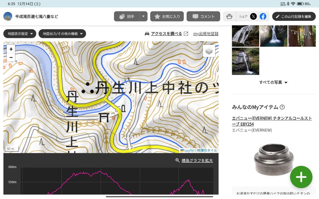The height and width of the screenshot is (199, 319).
Task: Share on X (Twitter) icon
Action: click(253, 16)
